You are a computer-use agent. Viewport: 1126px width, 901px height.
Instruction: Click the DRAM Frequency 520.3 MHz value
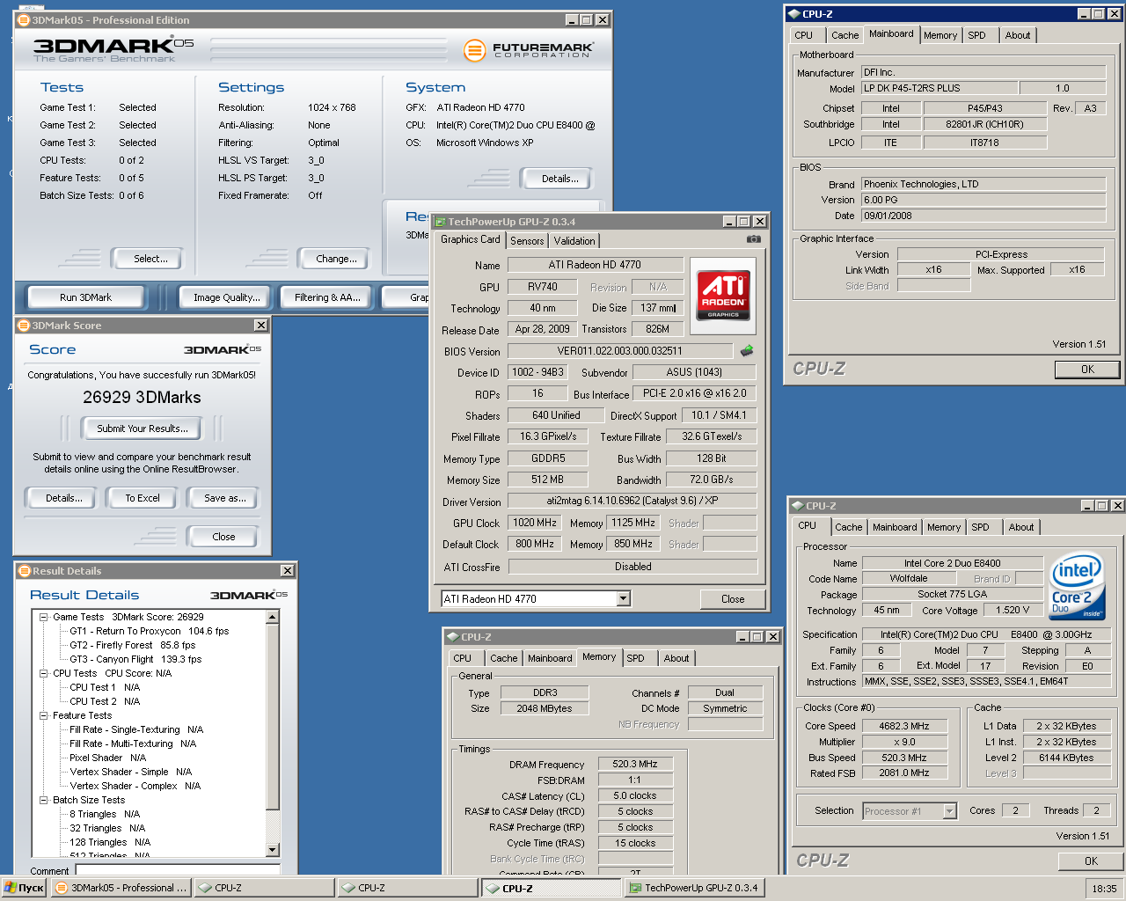[x=635, y=764]
